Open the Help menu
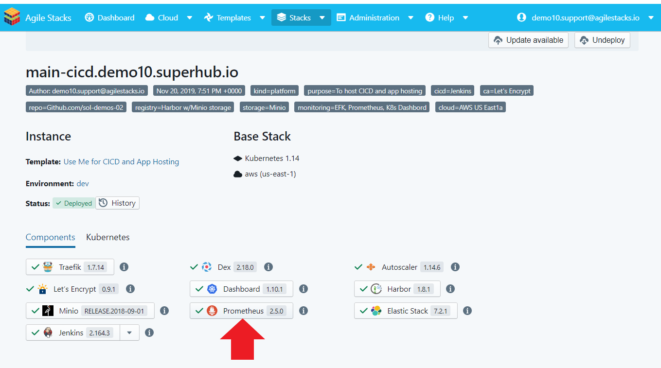This screenshot has height=368, width=661. coord(440,18)
